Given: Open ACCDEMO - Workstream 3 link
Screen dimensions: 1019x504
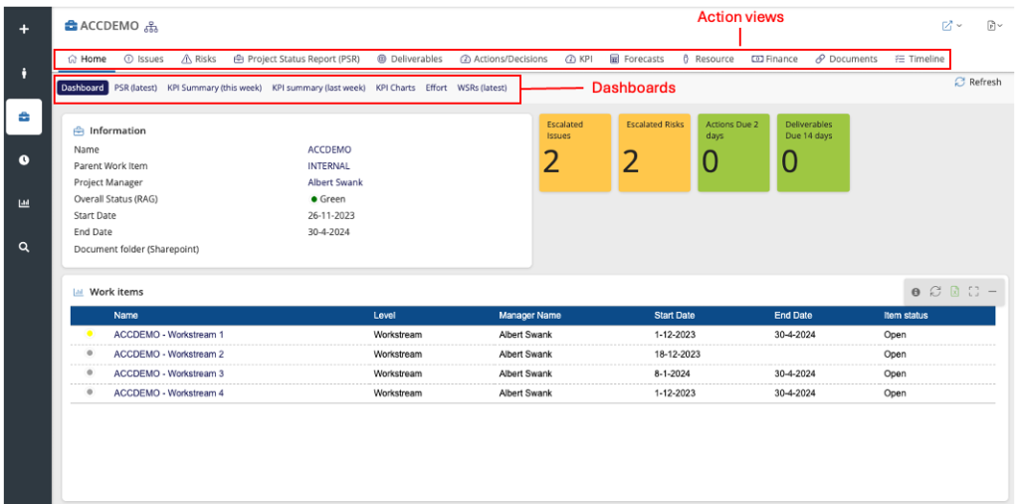Looking at the screenshot, I should (x=168, y=374).
